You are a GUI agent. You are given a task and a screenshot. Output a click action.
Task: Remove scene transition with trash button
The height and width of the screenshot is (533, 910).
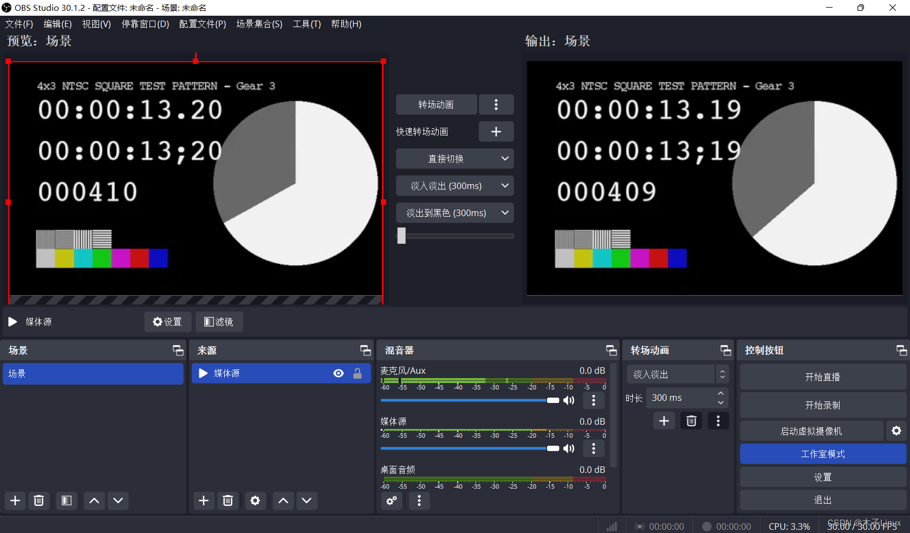[x=691, y=421]
